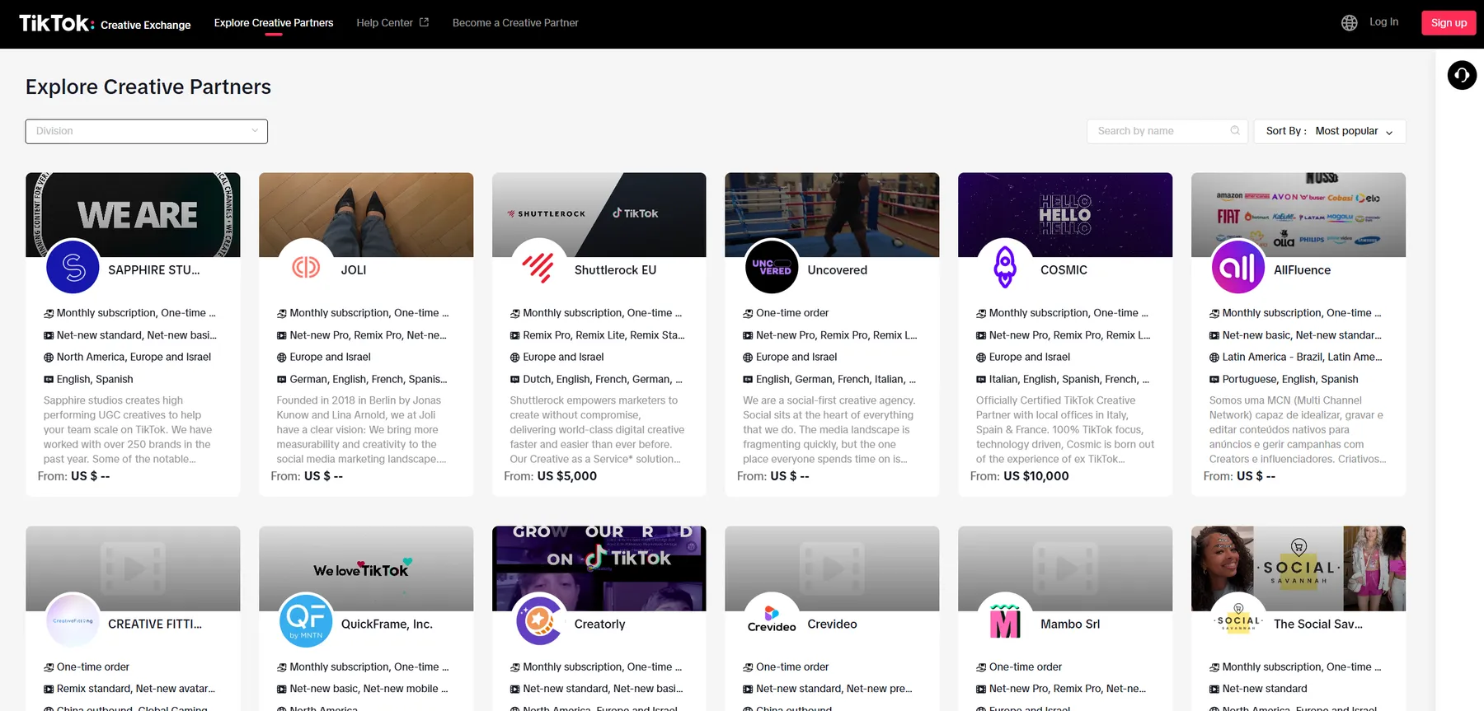Image resolution: width=1484 pixels, height=711 pixels.
Task: Click the TikTok Creative Exchange logo
Action: point(105,23)
